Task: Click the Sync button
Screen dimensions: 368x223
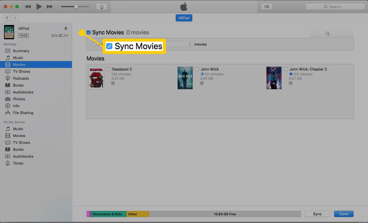Action: tap(317, 214)
